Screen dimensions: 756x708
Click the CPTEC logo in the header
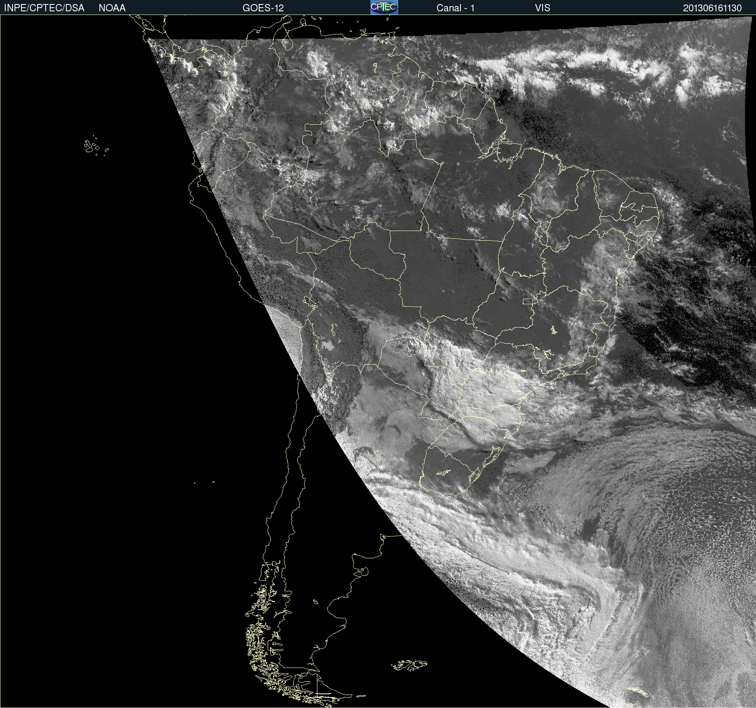384,7
